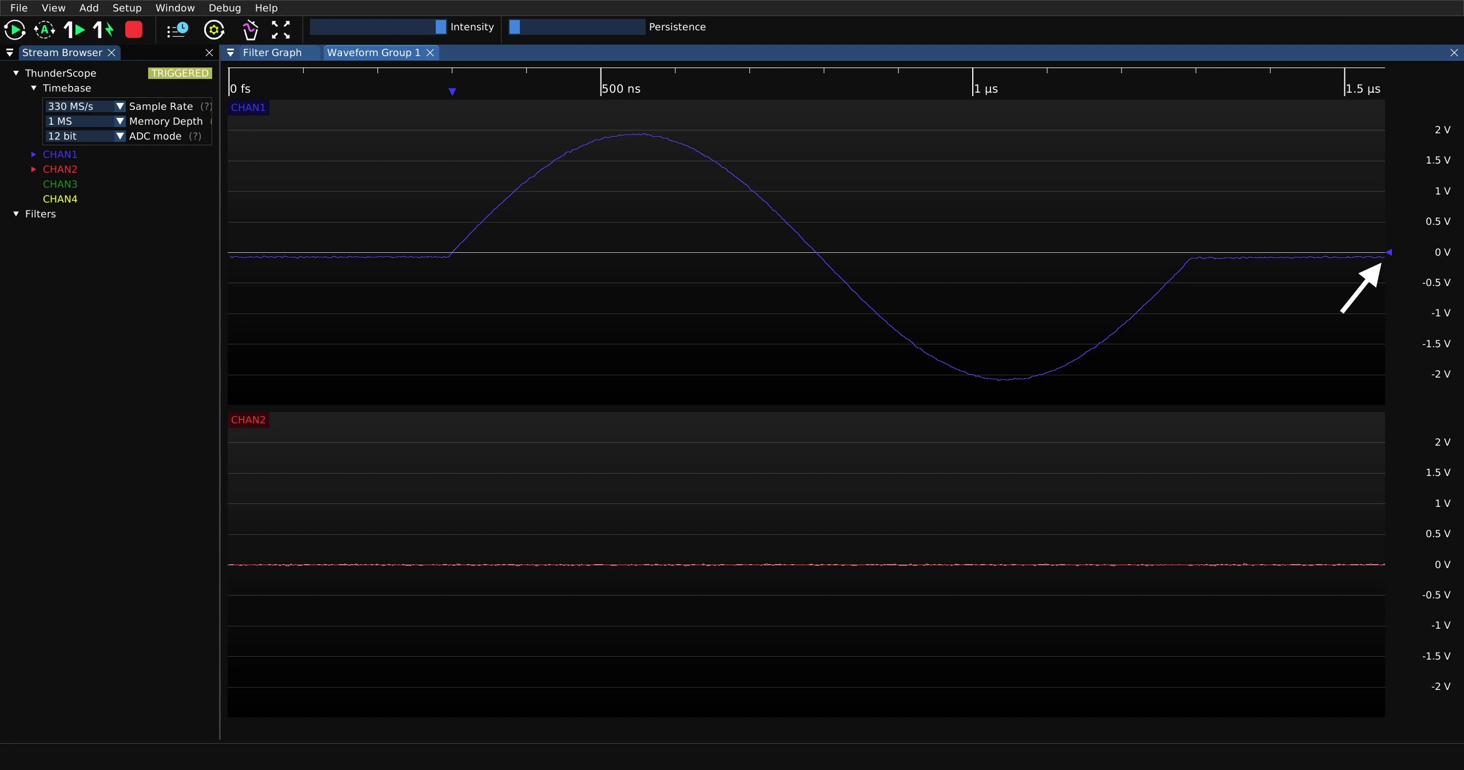Expand the CHAN2 tree node

[x=34, y=169]
